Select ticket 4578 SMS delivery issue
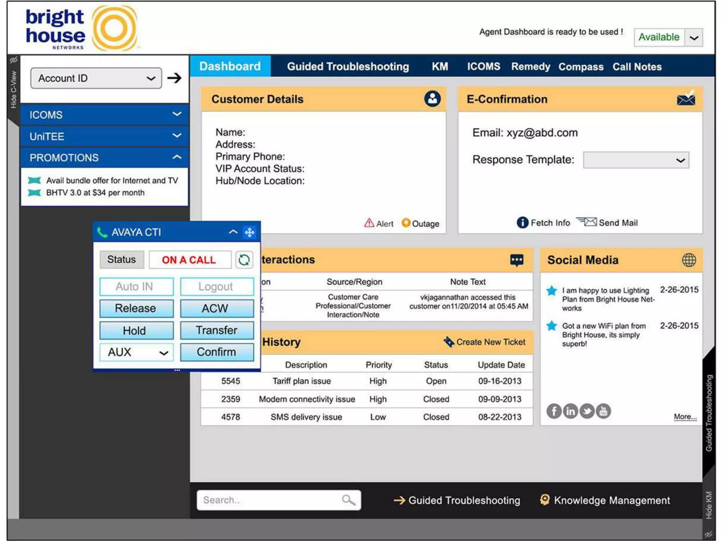 pos(367,417)
